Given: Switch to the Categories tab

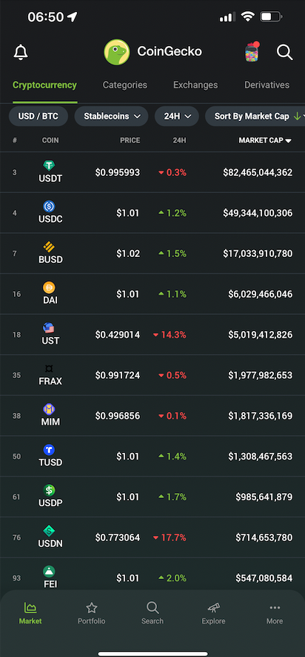Looking at the screenshot, I should 125,85.
